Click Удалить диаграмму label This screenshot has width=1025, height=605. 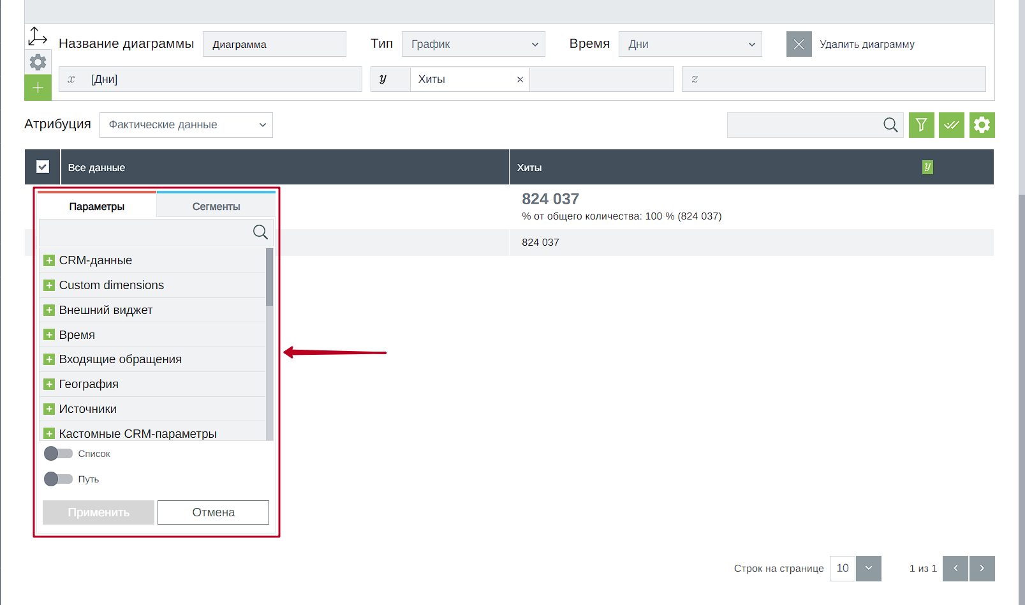pos(867,45)
